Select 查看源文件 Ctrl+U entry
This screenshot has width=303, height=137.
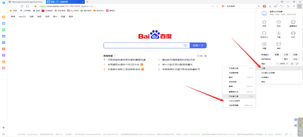click(239, 92)
